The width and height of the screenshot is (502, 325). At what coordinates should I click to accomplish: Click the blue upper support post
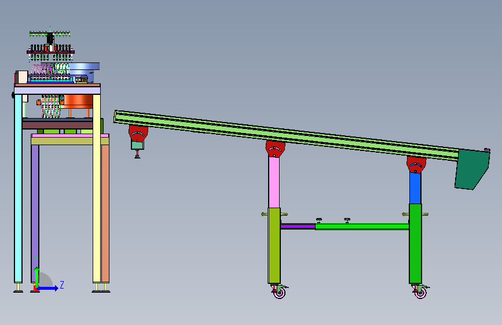[x=415, y=187]
